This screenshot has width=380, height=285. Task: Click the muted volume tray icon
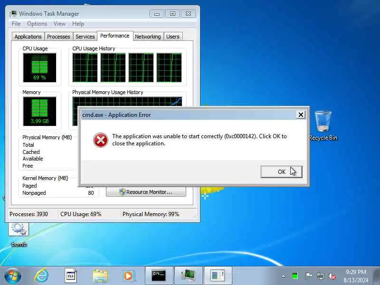tap(332, 276)
